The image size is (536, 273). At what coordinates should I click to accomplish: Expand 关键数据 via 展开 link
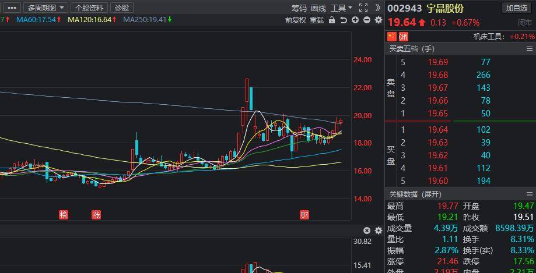(432, 194)
